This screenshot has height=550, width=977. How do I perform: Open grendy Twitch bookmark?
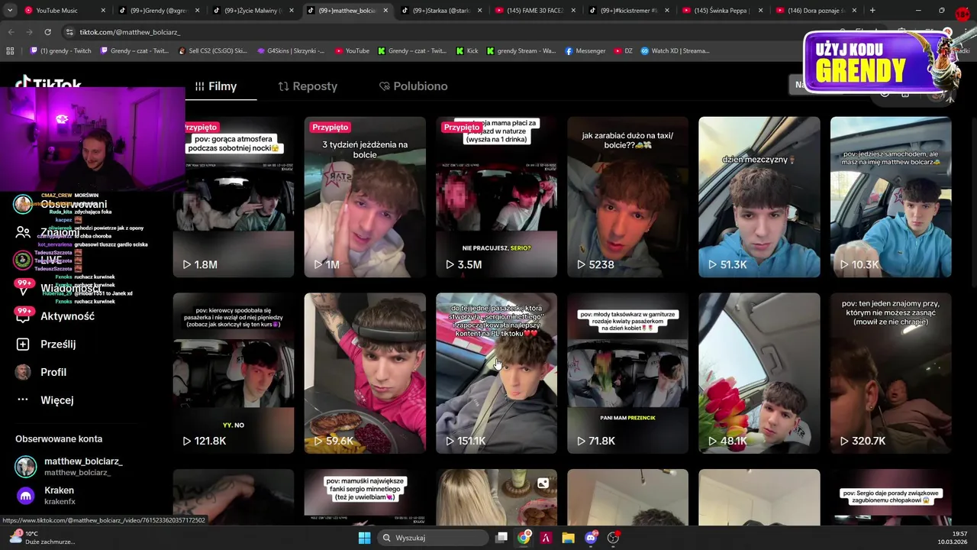pos(61,51)
